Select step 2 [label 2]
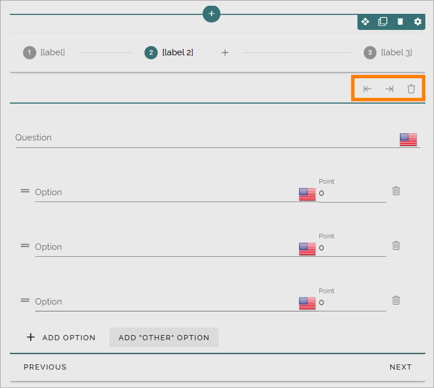The image size is (434, 388). click(169, 52)
